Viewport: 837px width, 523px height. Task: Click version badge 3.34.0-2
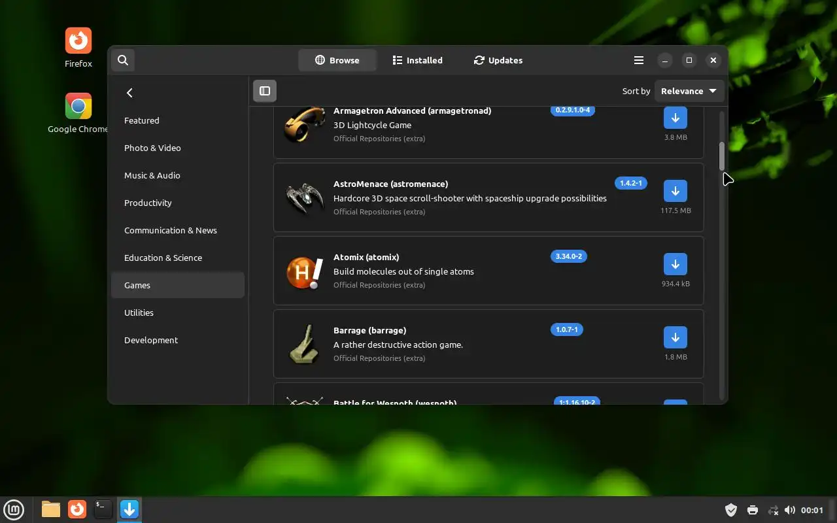click(x=569, y=256)
